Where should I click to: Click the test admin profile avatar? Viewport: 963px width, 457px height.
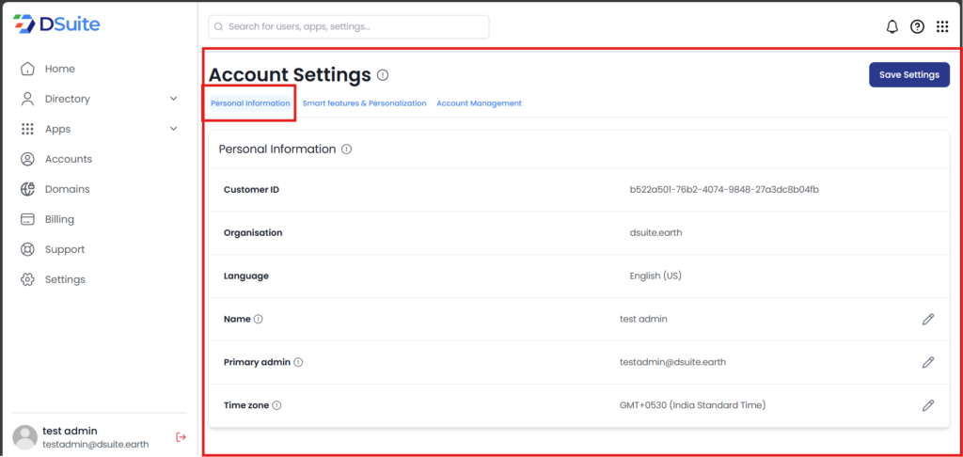click(24, 436)
